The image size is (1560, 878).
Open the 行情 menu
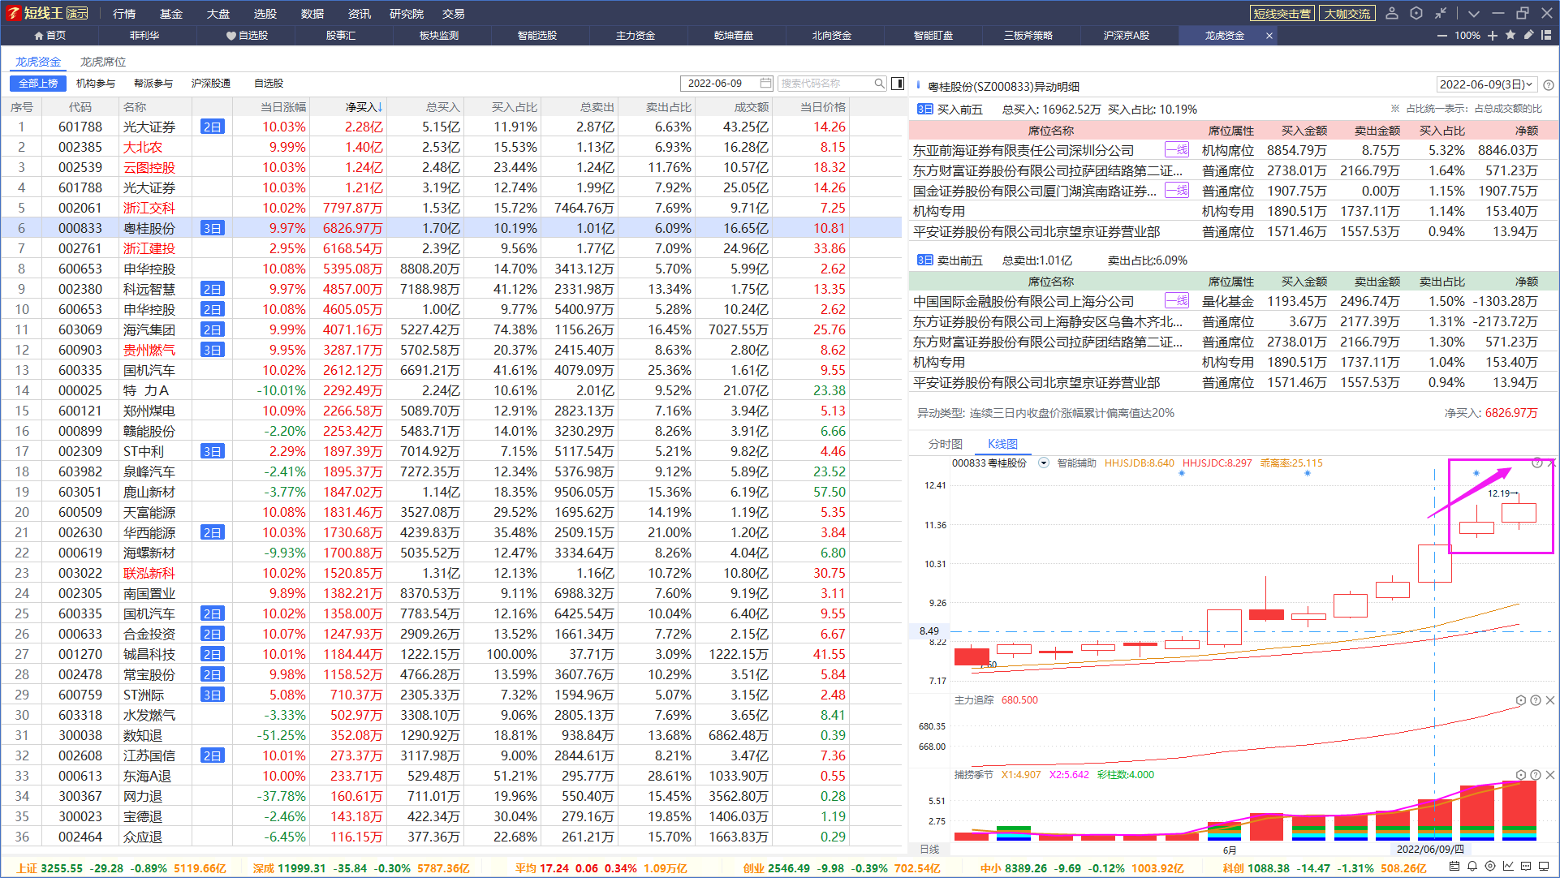click(124, 14)
